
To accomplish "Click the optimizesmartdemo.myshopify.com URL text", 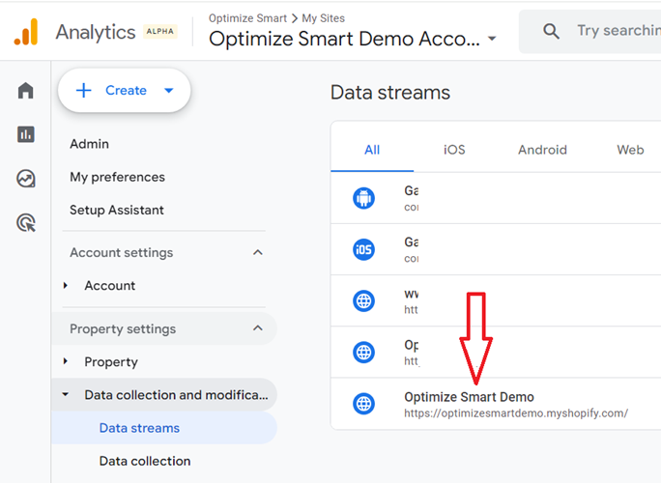I will (516, 413).
